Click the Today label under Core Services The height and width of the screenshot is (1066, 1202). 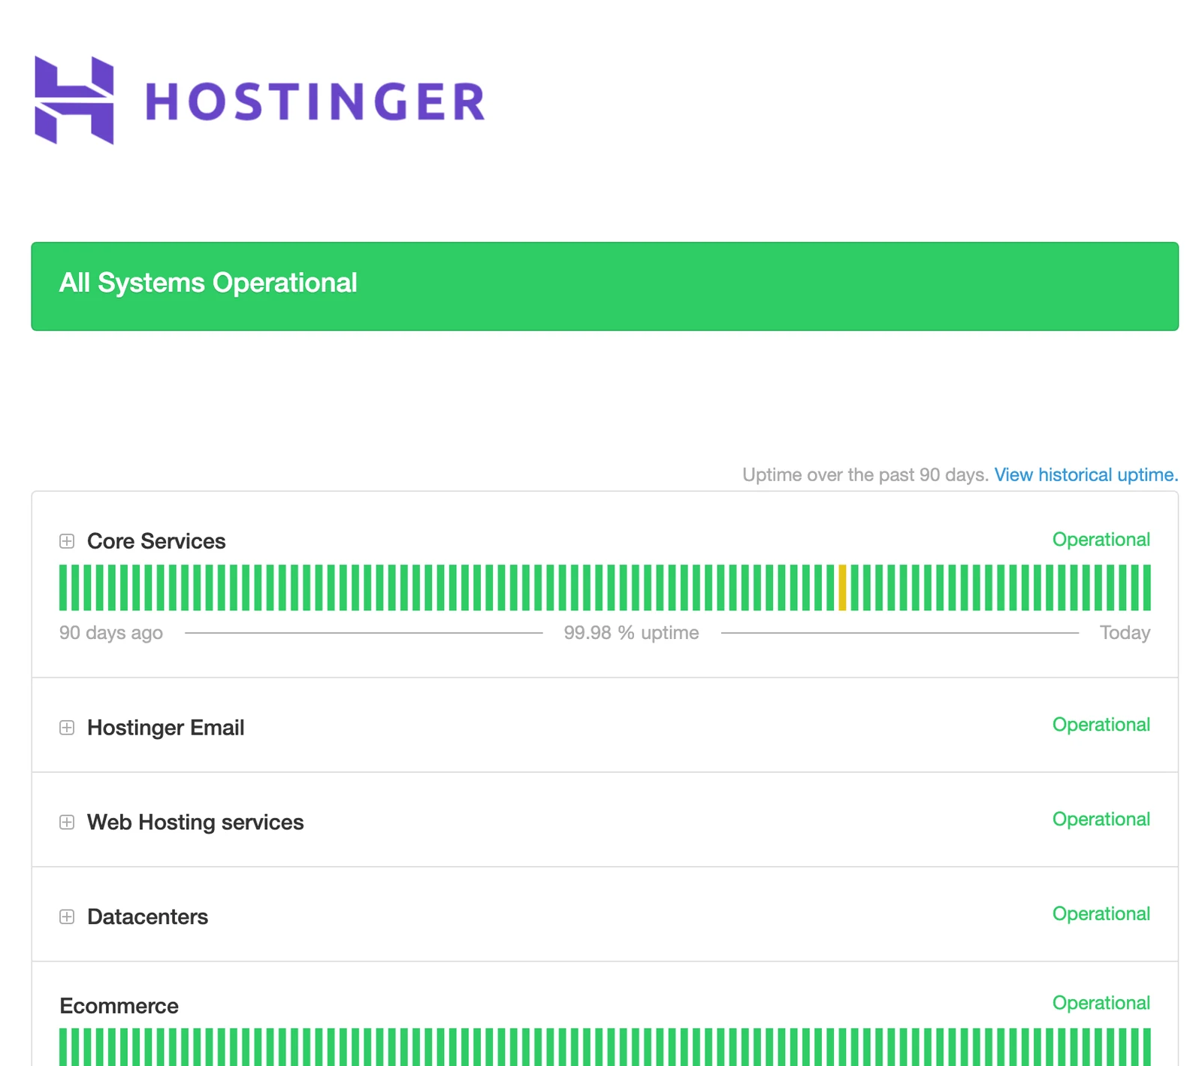coord(1125,633)
